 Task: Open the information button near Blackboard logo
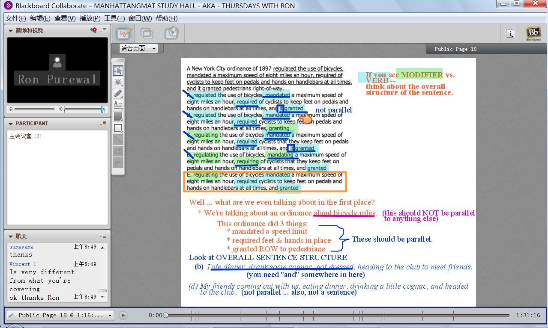[510, 33]
